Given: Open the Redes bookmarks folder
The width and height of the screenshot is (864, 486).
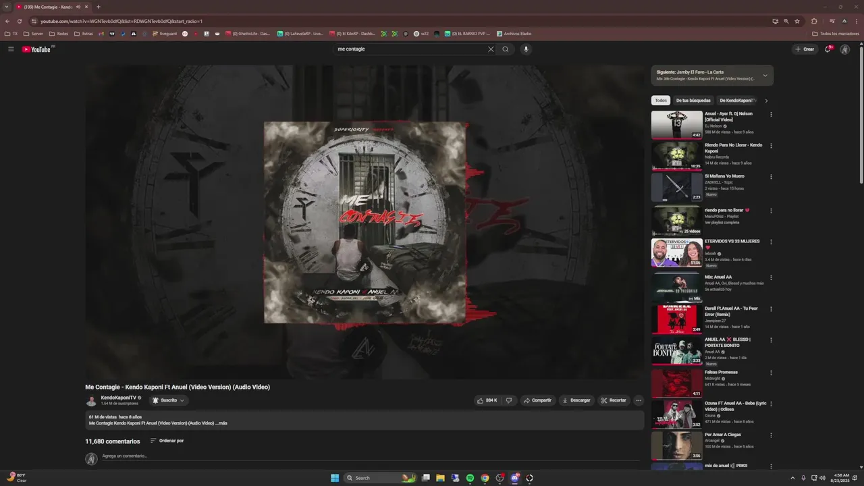Looking at the screenshot, I should click(59, 34).
